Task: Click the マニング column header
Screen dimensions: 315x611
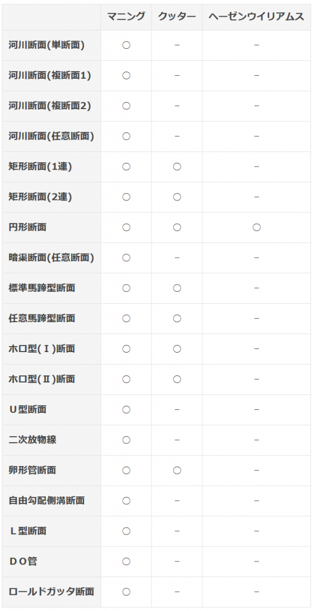Action: [x=126, y=16]
